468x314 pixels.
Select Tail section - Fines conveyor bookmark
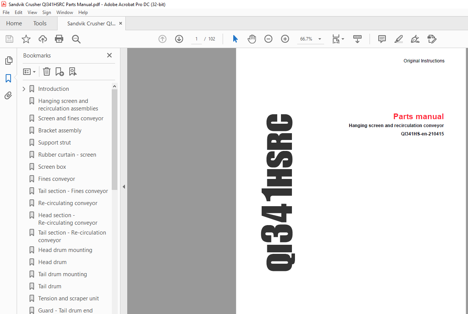(x=73, y=191)
